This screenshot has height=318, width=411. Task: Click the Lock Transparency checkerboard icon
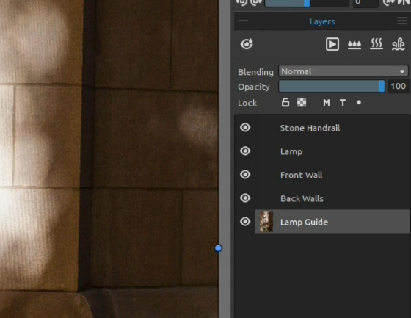302,102
